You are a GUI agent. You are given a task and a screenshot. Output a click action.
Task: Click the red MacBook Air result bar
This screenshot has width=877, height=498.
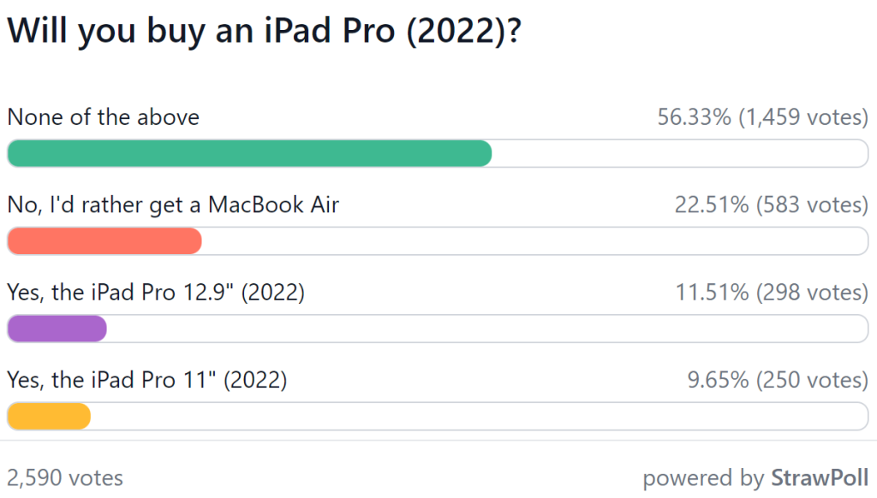click(x=103, y=240)
